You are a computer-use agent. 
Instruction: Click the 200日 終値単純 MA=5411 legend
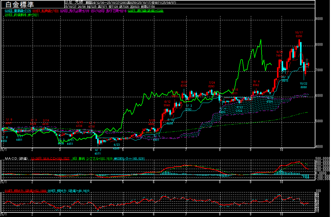22,15
